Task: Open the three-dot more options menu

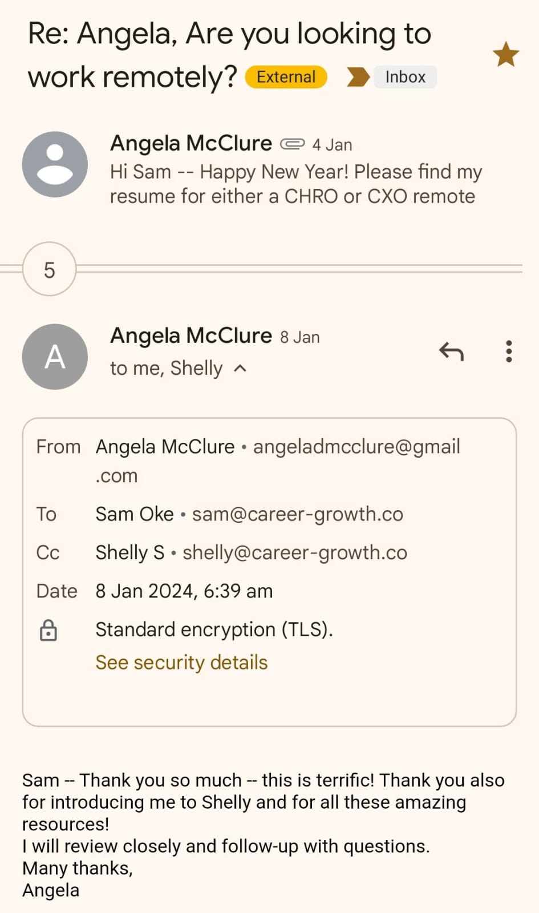Action: 509,352
